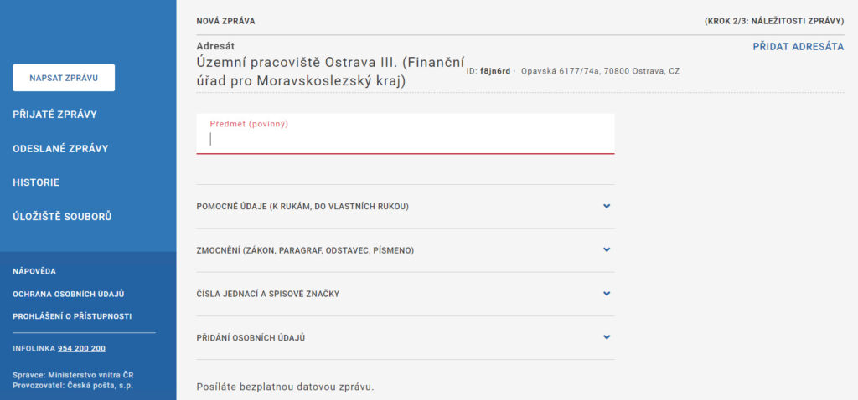
Task: Open Úložiště souborů section
Action: (62, 217)
